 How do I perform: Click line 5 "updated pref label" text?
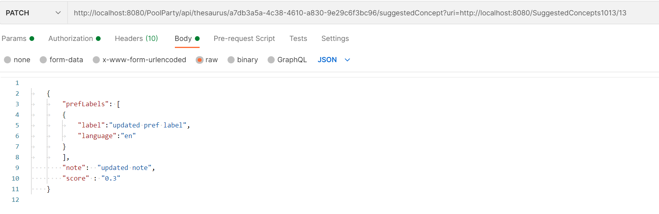(x=149, y=125)
